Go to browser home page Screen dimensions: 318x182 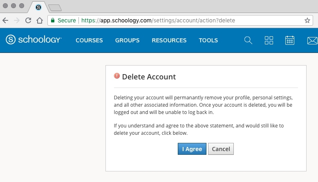[40, 20]
